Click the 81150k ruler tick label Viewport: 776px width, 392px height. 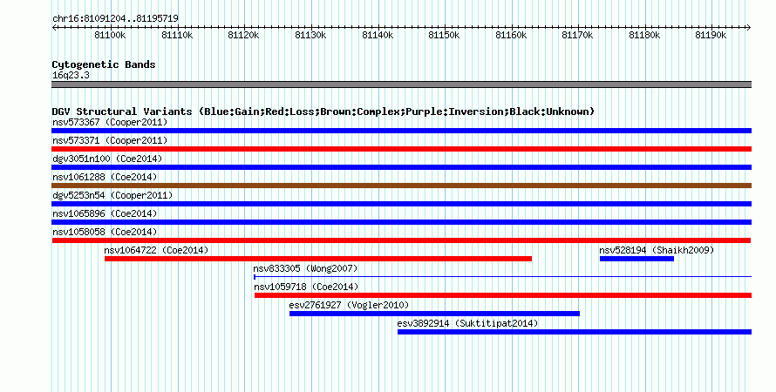pyautogui.click(x=444, y=35)
